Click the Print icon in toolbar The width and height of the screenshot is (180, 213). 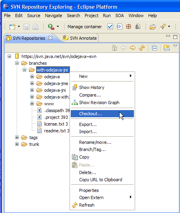35,27
